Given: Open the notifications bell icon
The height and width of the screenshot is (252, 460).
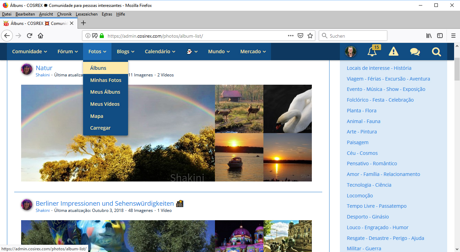Looking at the screenshot, I should pyautogui.click(x=372, y=52).
